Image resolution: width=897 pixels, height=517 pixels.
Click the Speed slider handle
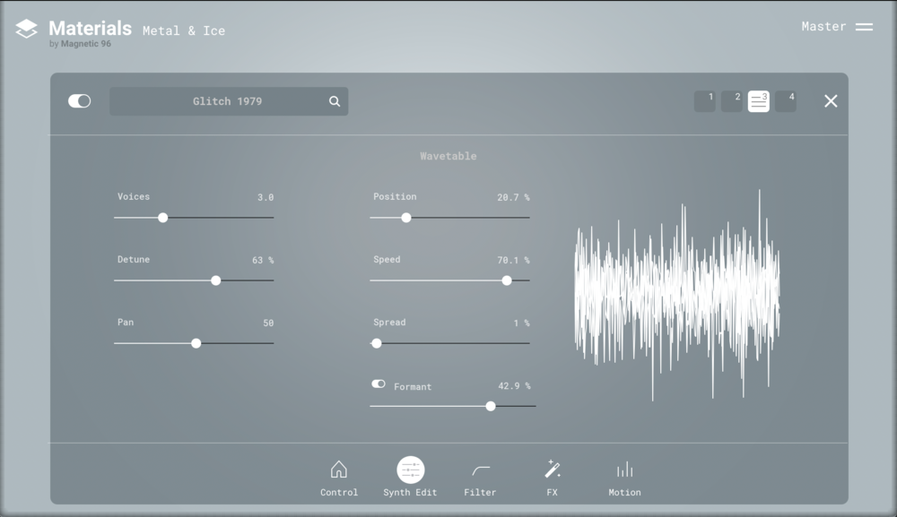click(x=507, y=280)
